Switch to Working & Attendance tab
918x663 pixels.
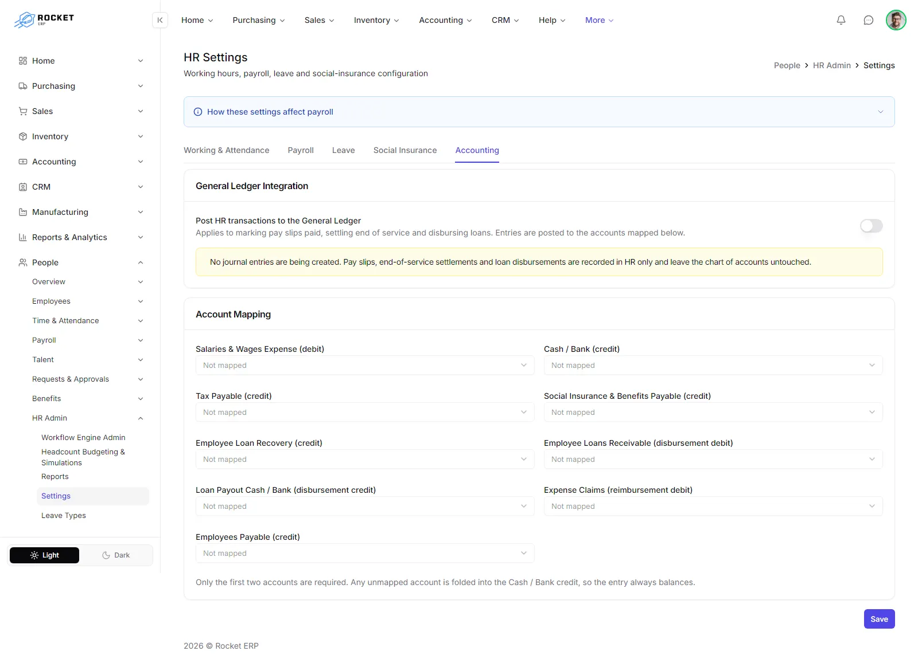(227, 150)
